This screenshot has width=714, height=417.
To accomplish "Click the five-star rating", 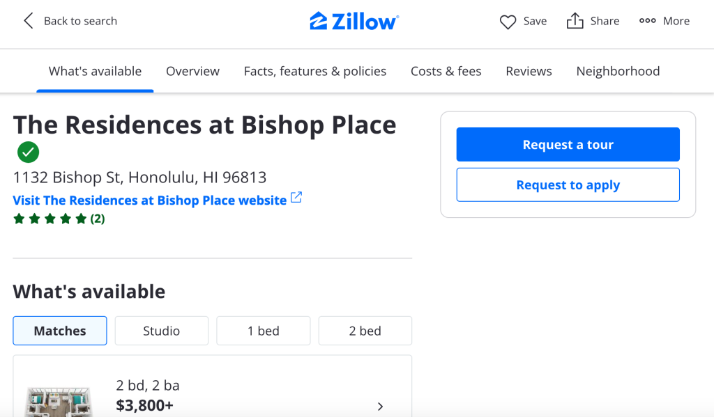I will click(x=50, y=219).
